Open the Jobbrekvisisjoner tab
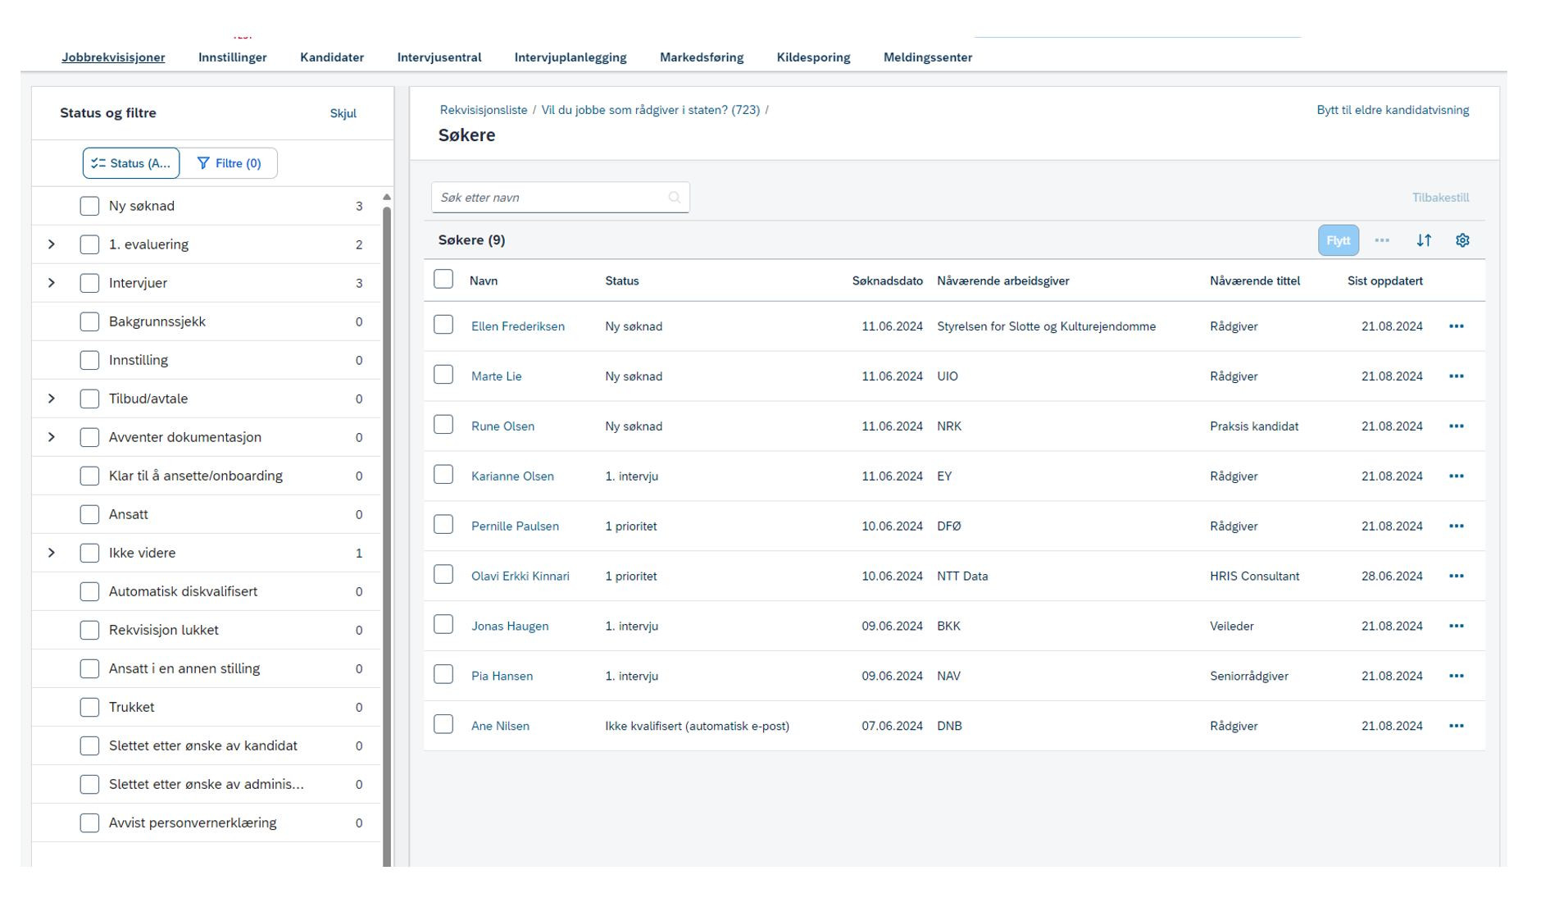Image resolution: width=1550 pixels, height=916 pixels. pos(113,57)
